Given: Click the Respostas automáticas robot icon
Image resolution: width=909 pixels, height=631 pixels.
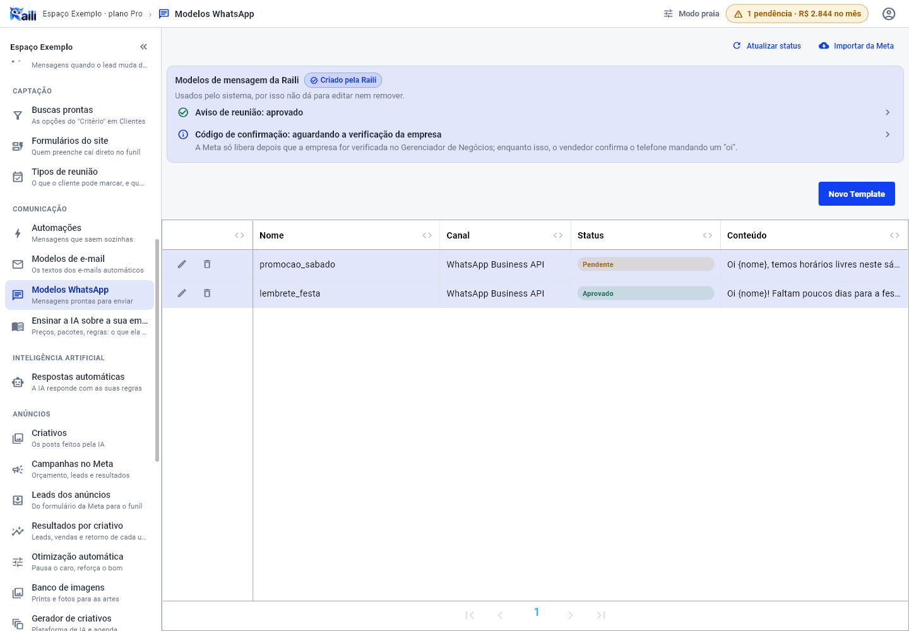Looking at the screenshot, I should [18, 382].
